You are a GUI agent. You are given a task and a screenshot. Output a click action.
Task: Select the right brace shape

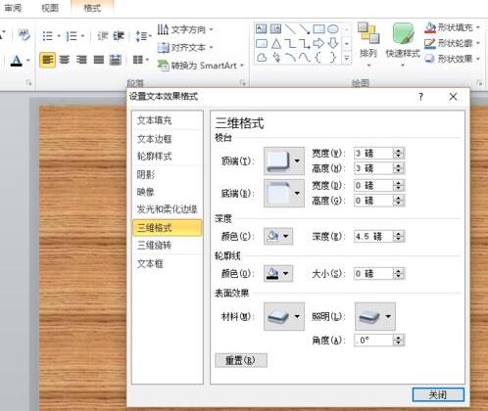coord(333,58)
